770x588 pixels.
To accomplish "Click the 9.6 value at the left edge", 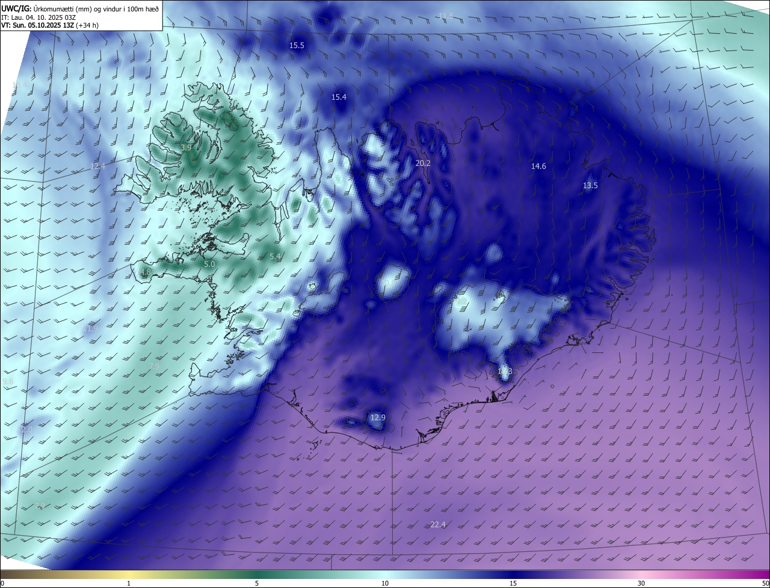I will [8, 382].
